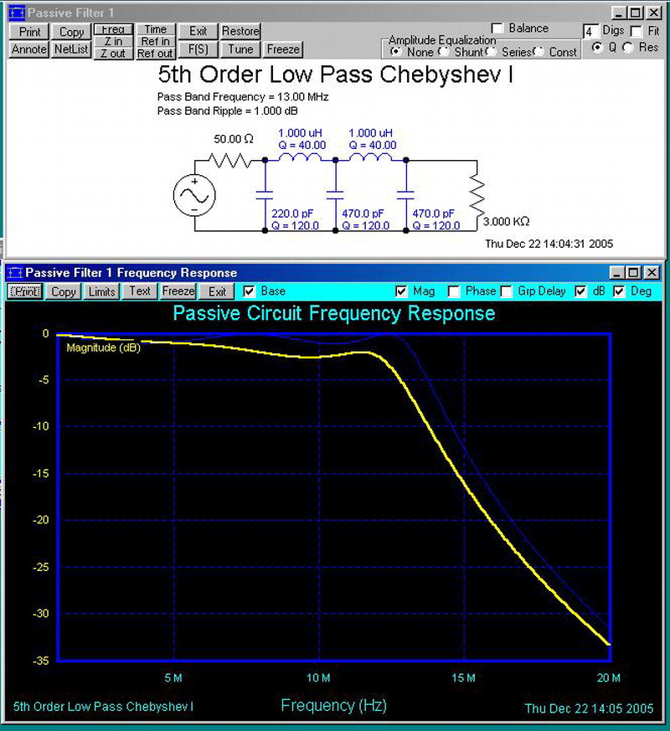Viewport: 670px width, 731px height.
Task: Select Const amplitude equalization
Action: (539, 51)
